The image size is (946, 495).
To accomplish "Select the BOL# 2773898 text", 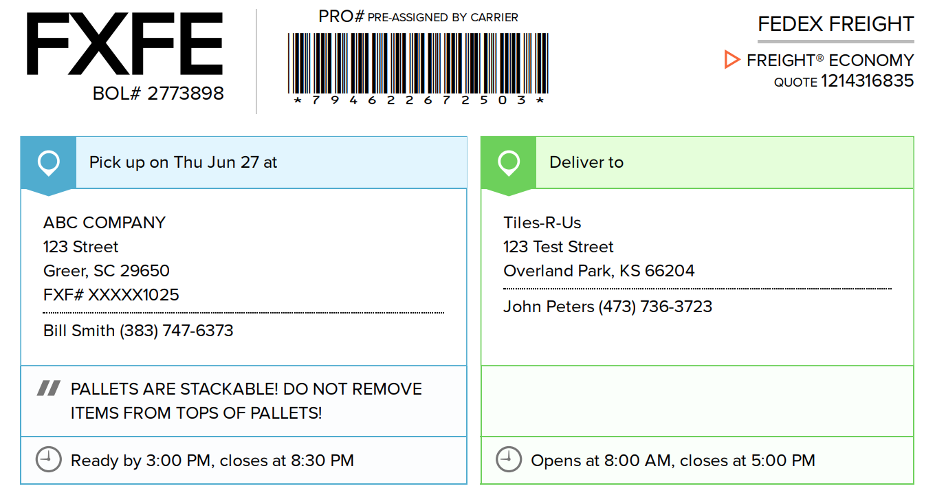I will tap(158, 93).
